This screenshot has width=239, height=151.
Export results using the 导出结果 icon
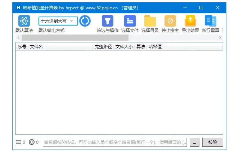click(190, 21)
